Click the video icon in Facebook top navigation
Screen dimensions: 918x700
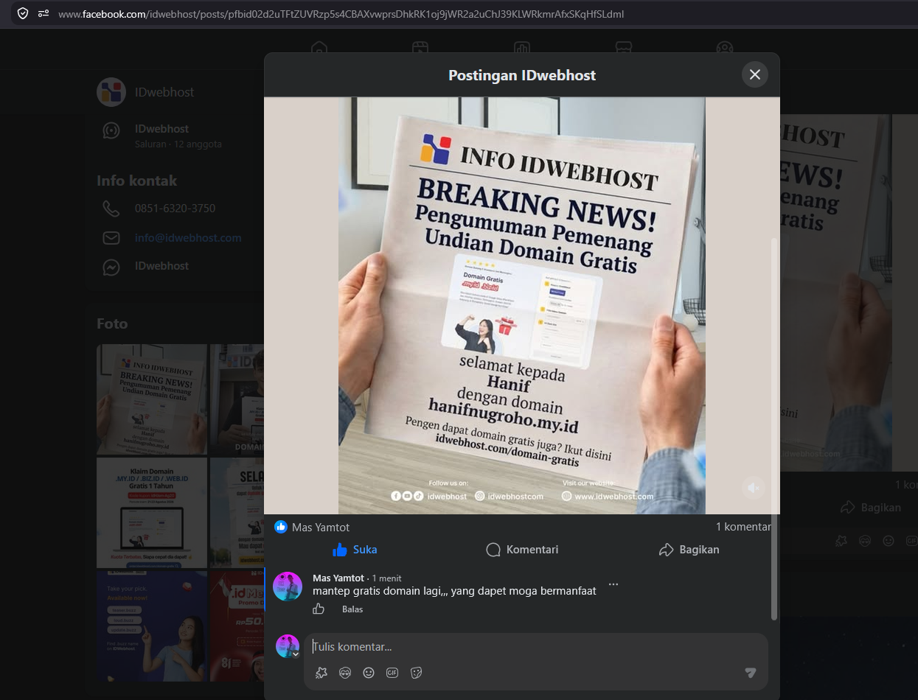click(420, 49)
